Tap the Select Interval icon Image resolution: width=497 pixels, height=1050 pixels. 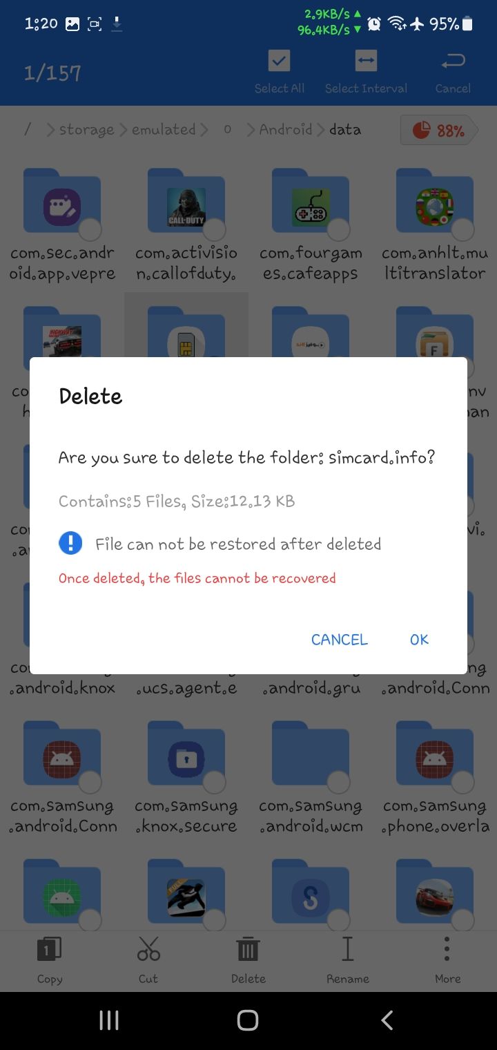(x=366, y=61)
